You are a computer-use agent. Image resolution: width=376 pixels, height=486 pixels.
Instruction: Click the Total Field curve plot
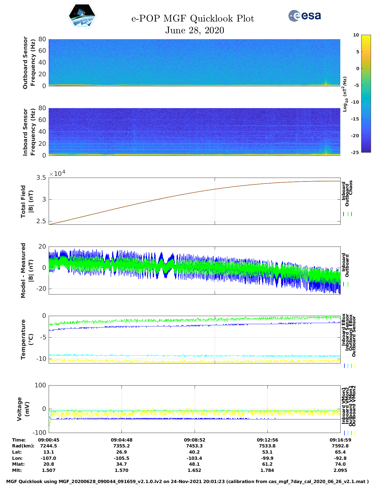click(194, 201)
